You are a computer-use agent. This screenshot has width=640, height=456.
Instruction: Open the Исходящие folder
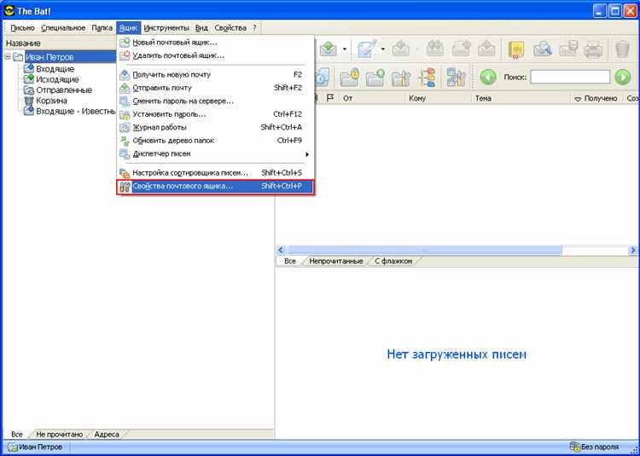tap(57, 79)
